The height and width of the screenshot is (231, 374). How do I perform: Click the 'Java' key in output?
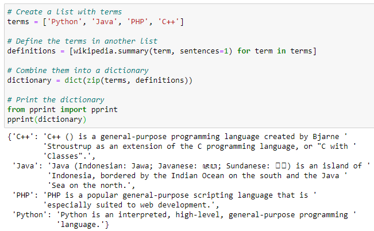pyautogui.click(x=25, y=166)
